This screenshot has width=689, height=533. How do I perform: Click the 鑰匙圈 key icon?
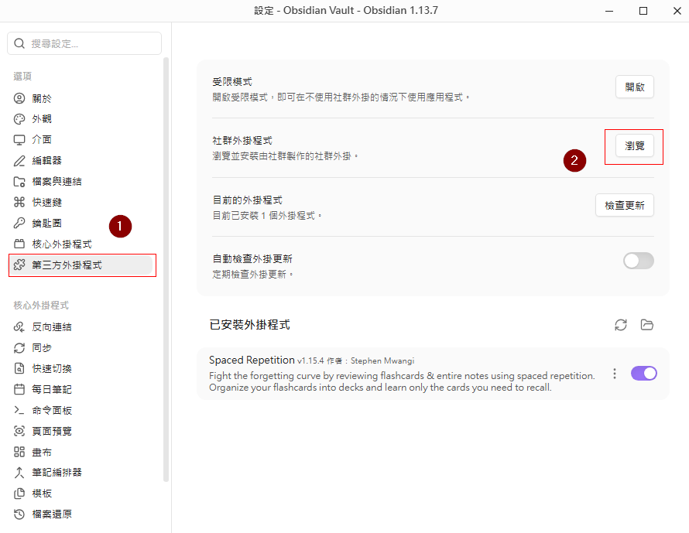(19, 223)
